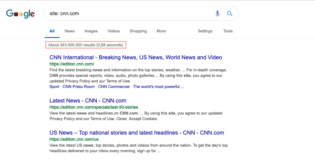Screen dimensions: 315x163
Task: Open the Sport sitelink
Action: tap(54, 87)
